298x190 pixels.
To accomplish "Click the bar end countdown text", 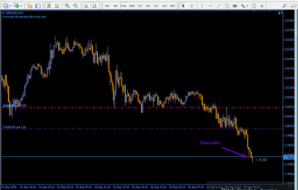I will click(x=24, y=17).
